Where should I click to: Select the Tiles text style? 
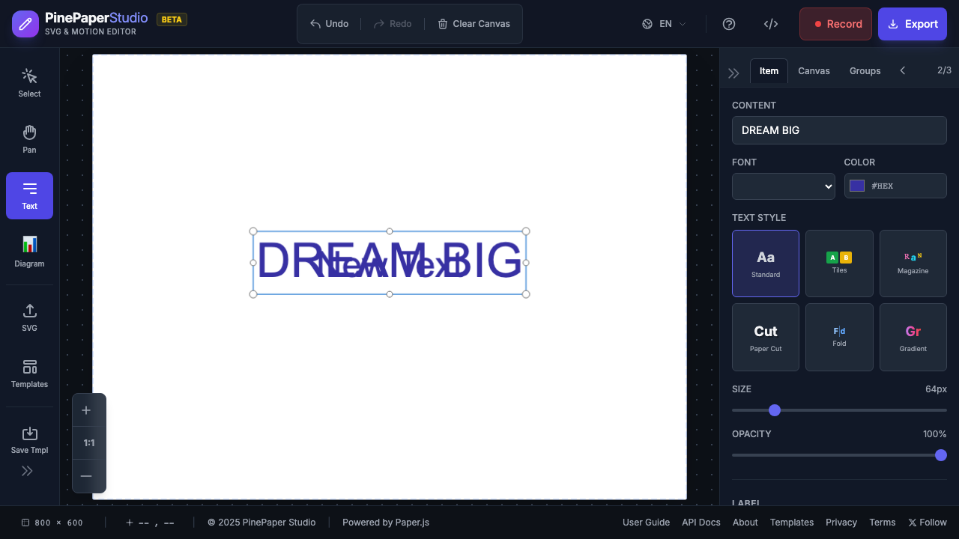click(x=839, y=263)
